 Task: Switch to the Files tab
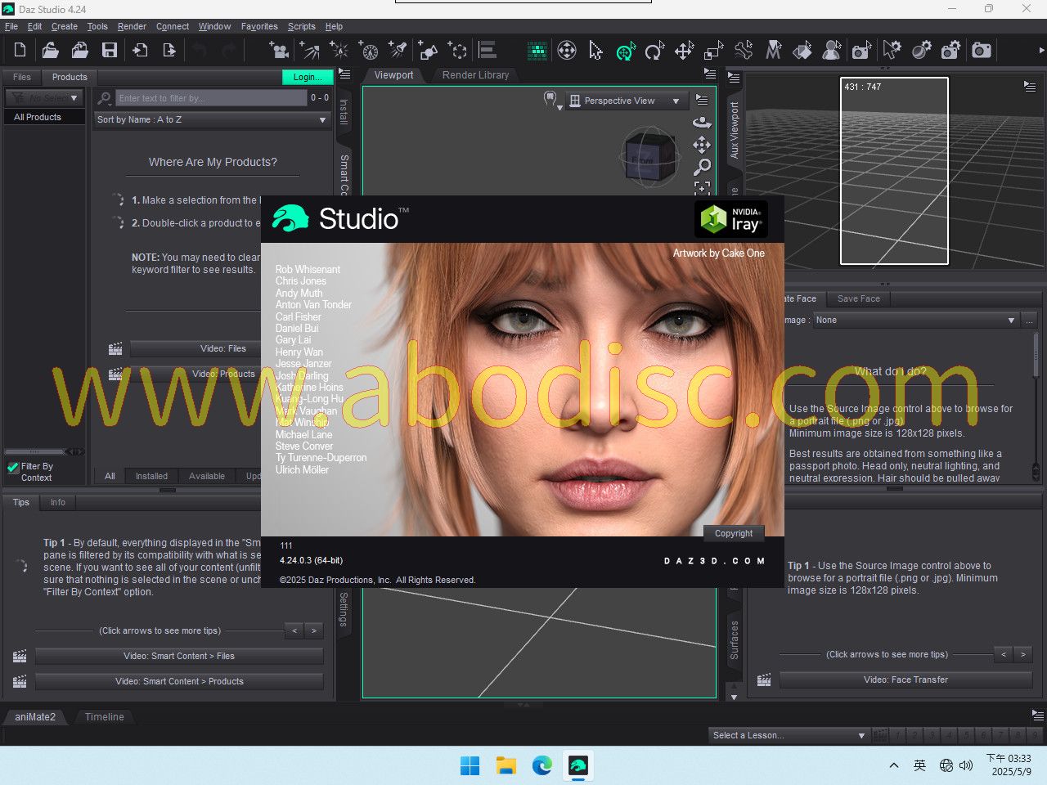point(22,77)
